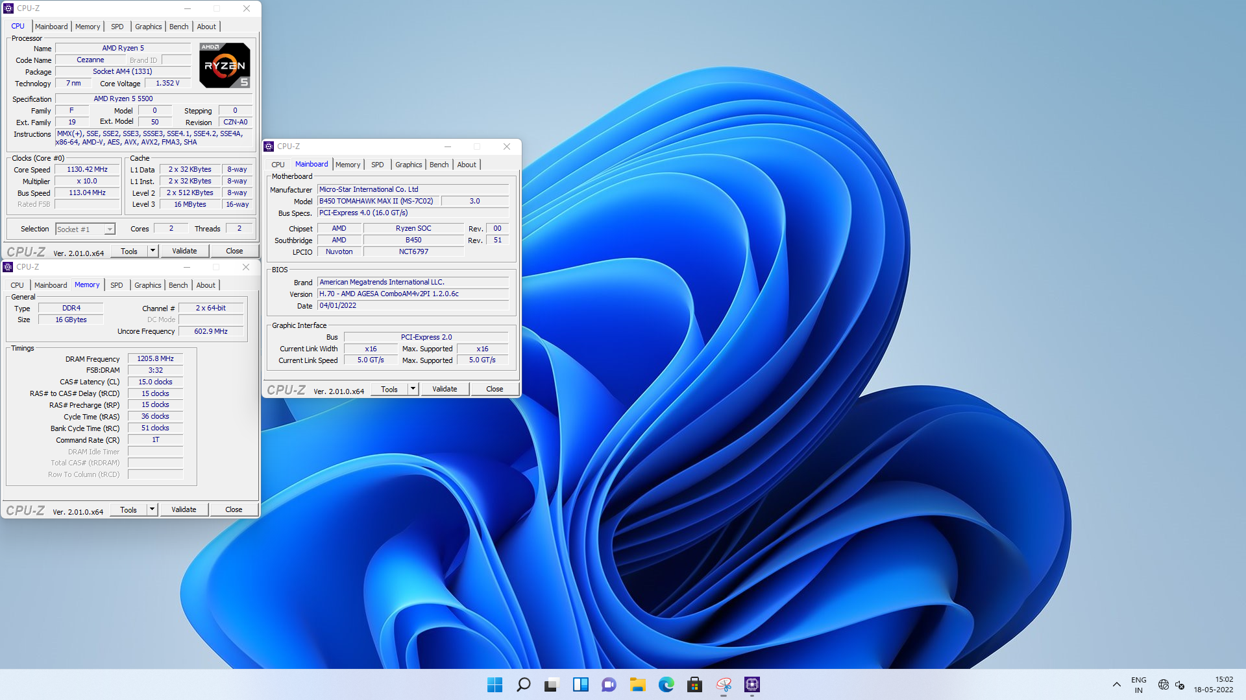Click the '15.0 clocks' CAS latency value
This screenshot has width=1246, height=700.
click(155, 382)
